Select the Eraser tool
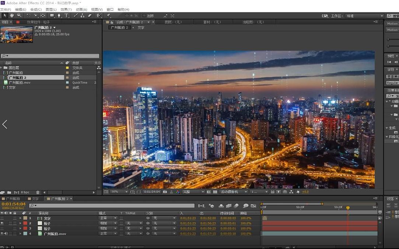The image size is (399, 249). point(89,15)
